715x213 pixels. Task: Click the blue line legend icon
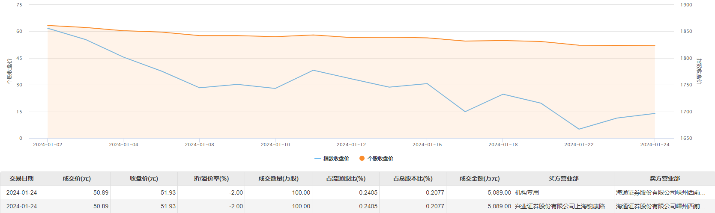pos(317,159)
